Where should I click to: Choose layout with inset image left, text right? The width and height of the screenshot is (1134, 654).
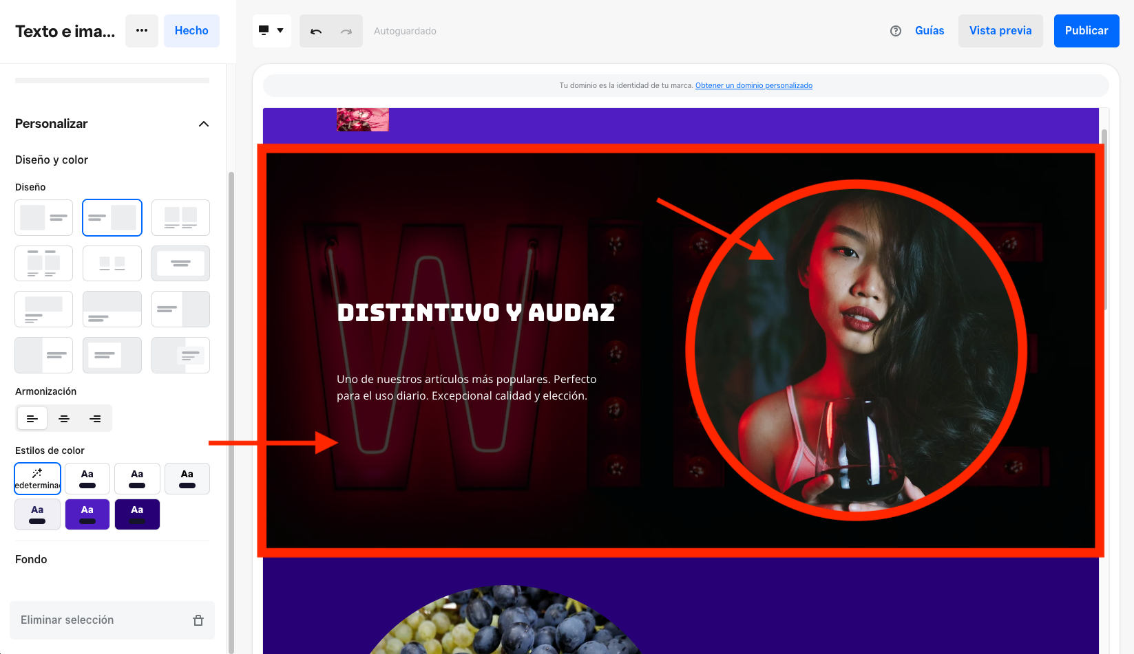[43, 217]
